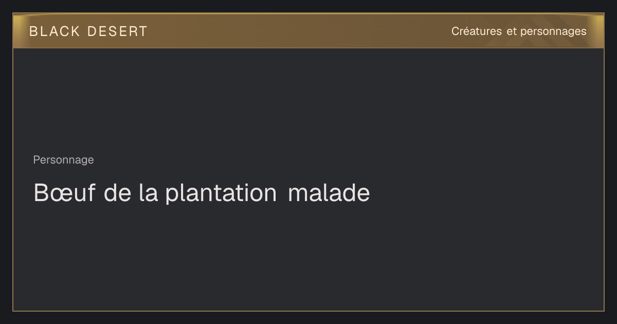
Task: Select the word 'BLACK' in the header
Action: coord(55,31)
